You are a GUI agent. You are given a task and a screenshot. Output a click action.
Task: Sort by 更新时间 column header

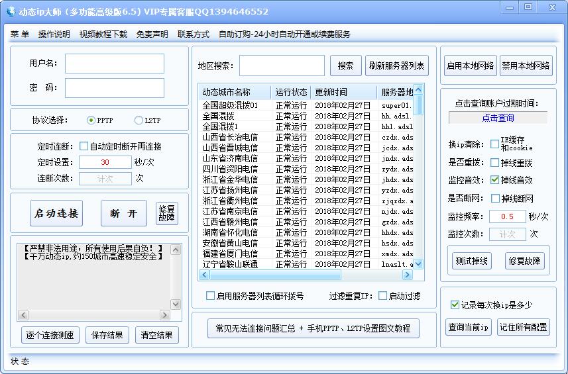coord(344,92)
